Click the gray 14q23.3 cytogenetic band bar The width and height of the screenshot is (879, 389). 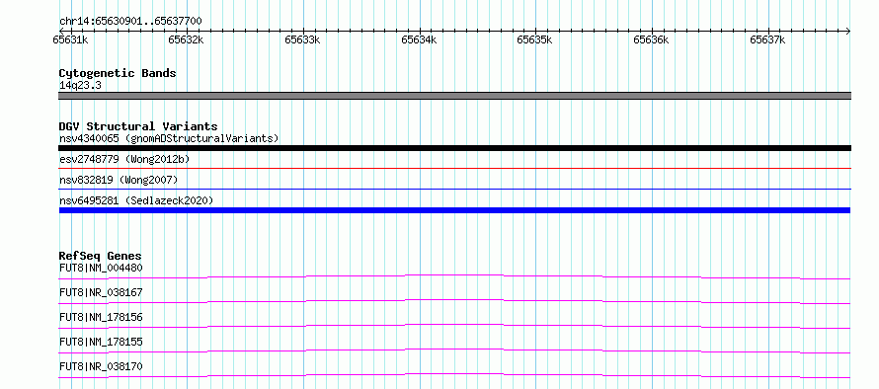tap(454, 96)
